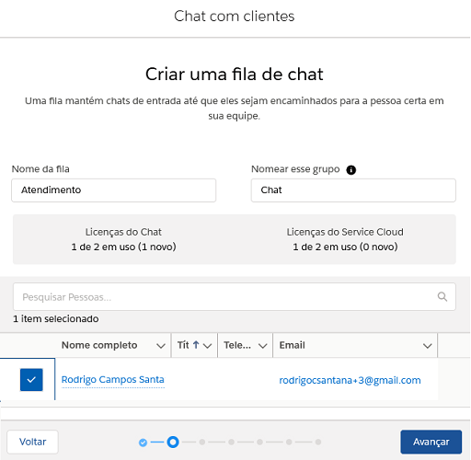This screenshot has height=460, width=471.
Task: Click the last step dot in progress
Action: point(318,442)
